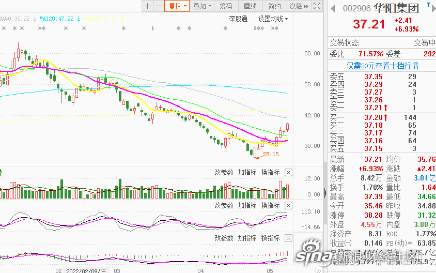The width and height of the screenshot is (436, 273).
Task: Close the bottom MACD panel
Action: [x=288, y=238]
